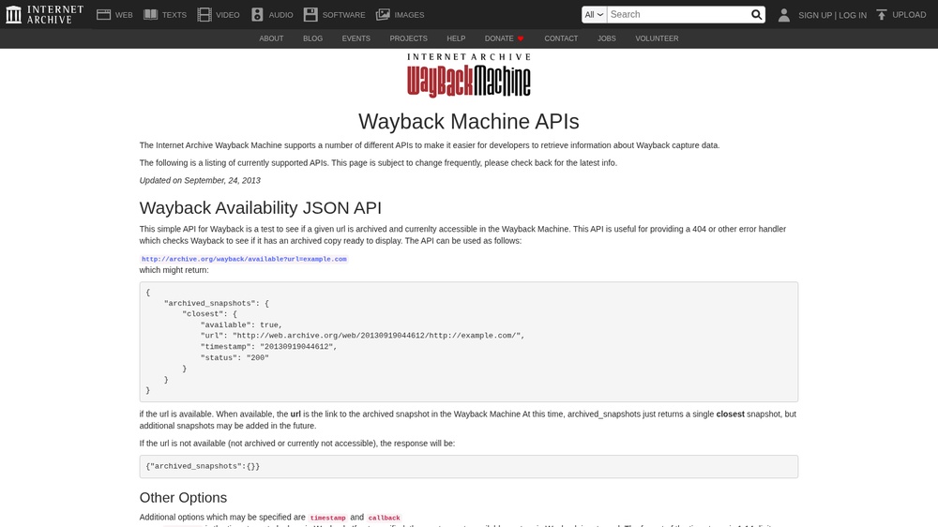
Task: Click the Video label in top navigation
Action: (227, 15)
